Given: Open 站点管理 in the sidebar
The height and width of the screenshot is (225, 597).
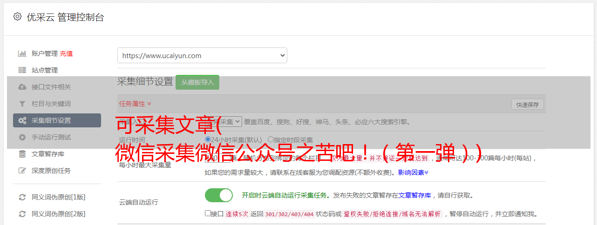Looking at the screenshot, I should click(x=44, y=70).
